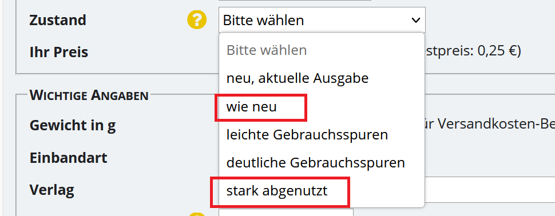This screenshot has width=555, height=216.
Task: Click the input field beneath the Verlag row
Action: [x=286, y=213]
